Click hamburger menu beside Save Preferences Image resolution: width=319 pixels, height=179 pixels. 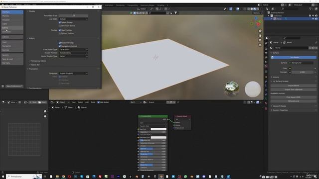[x=2, y=86]
